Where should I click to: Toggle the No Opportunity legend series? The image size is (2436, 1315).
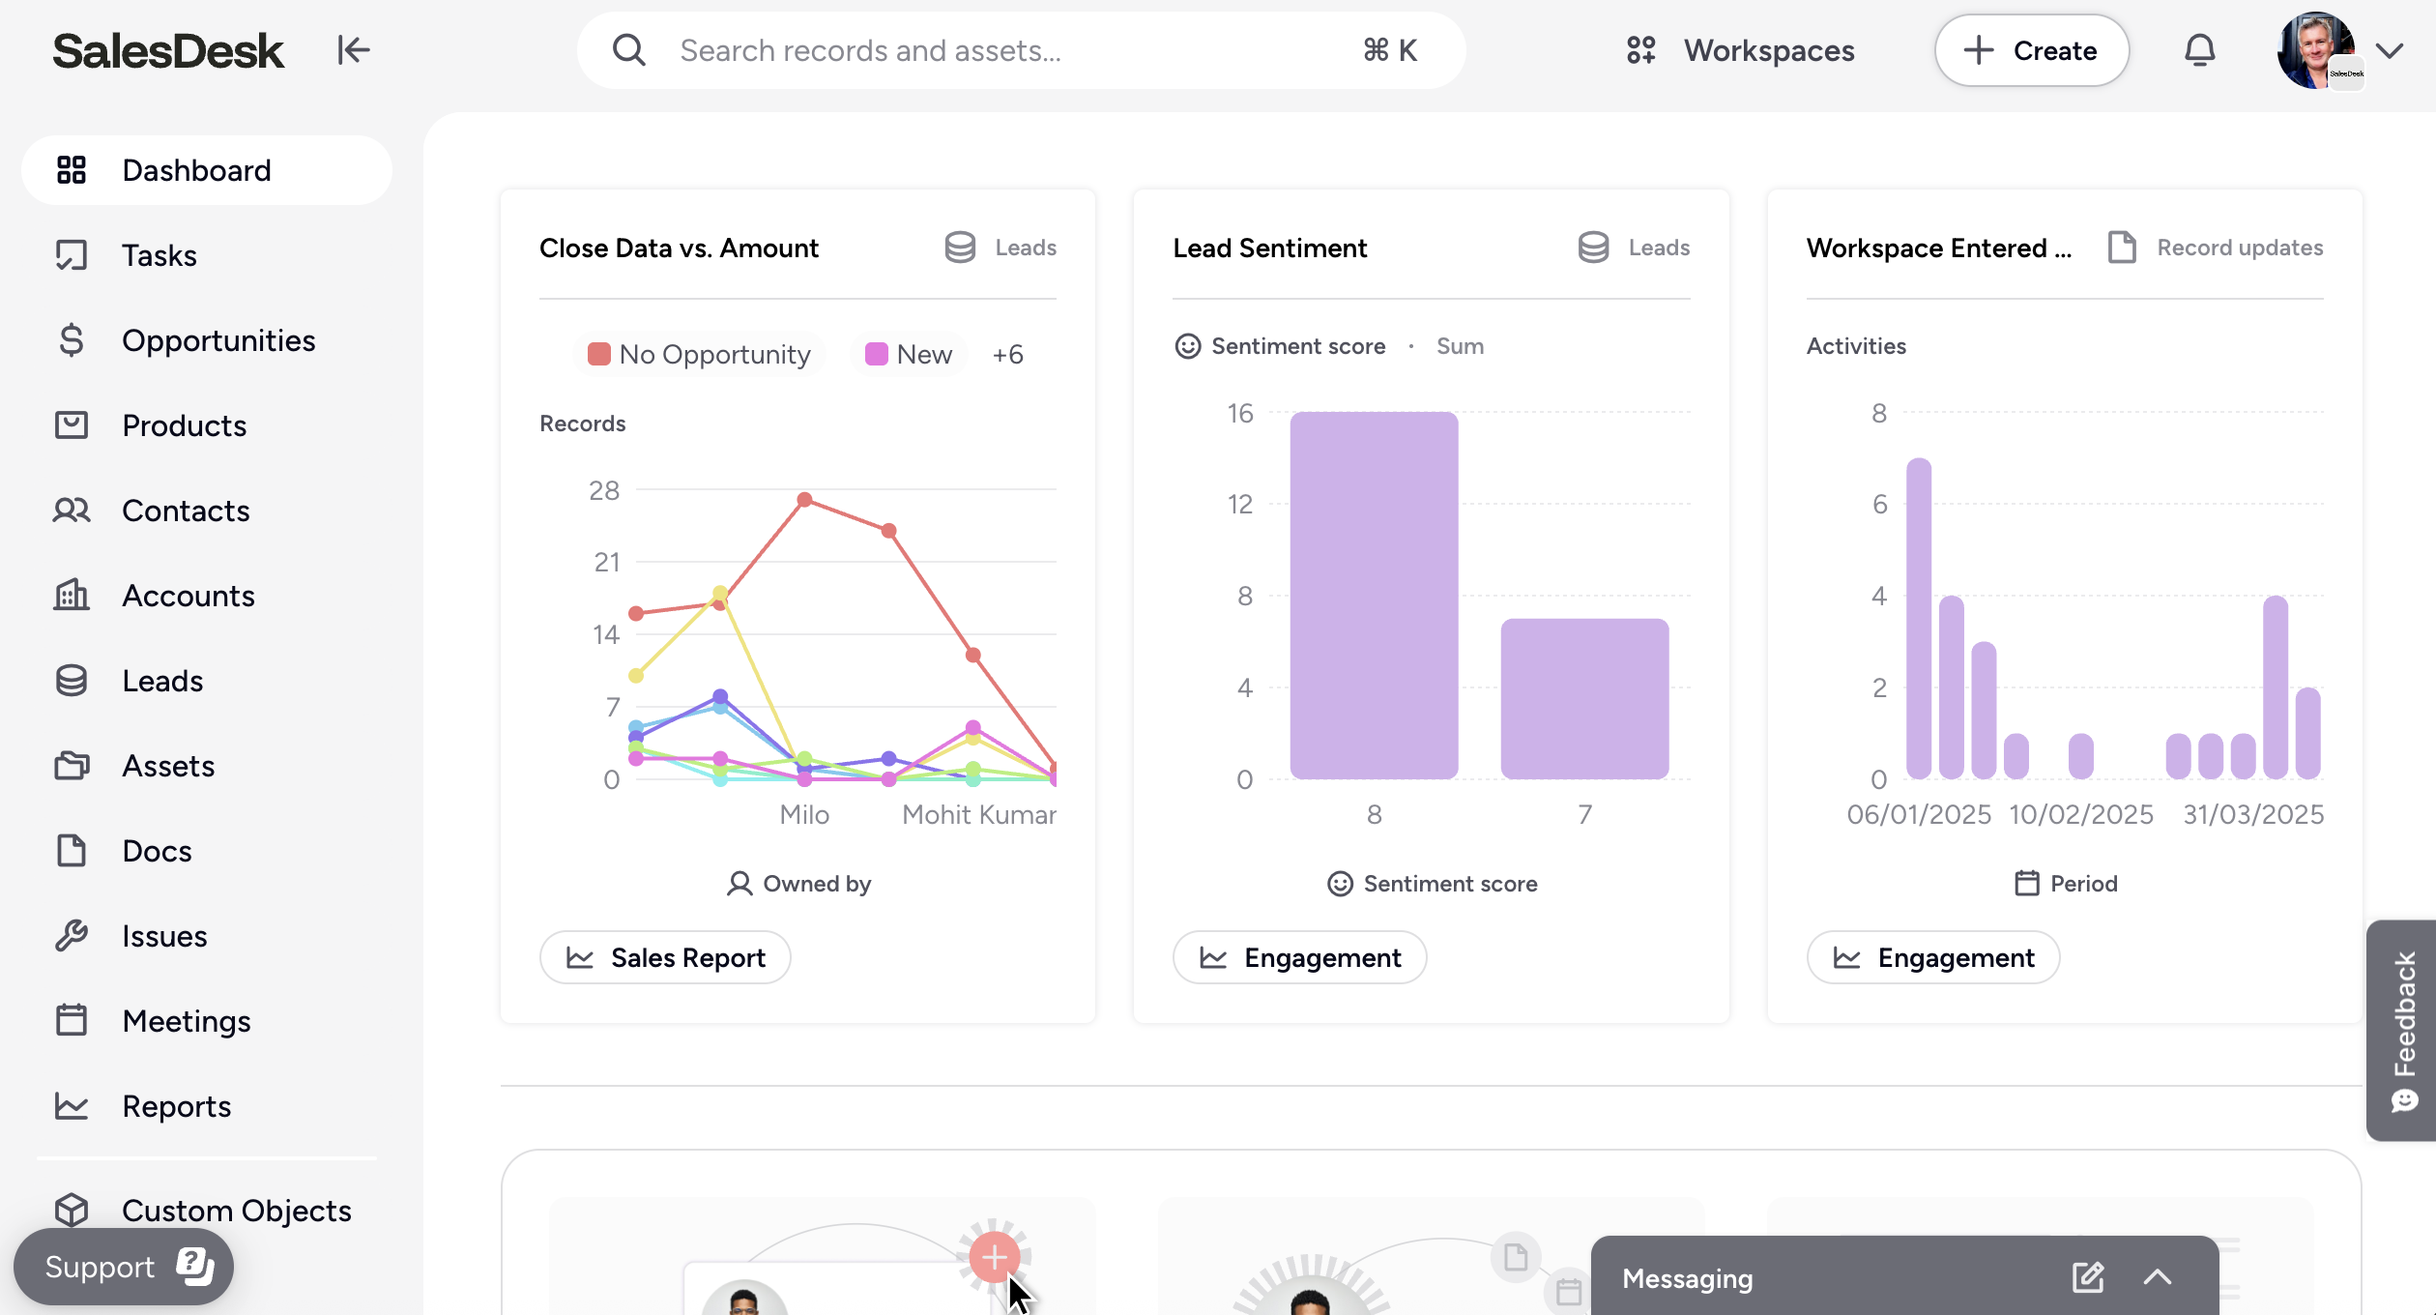[700, 355]
